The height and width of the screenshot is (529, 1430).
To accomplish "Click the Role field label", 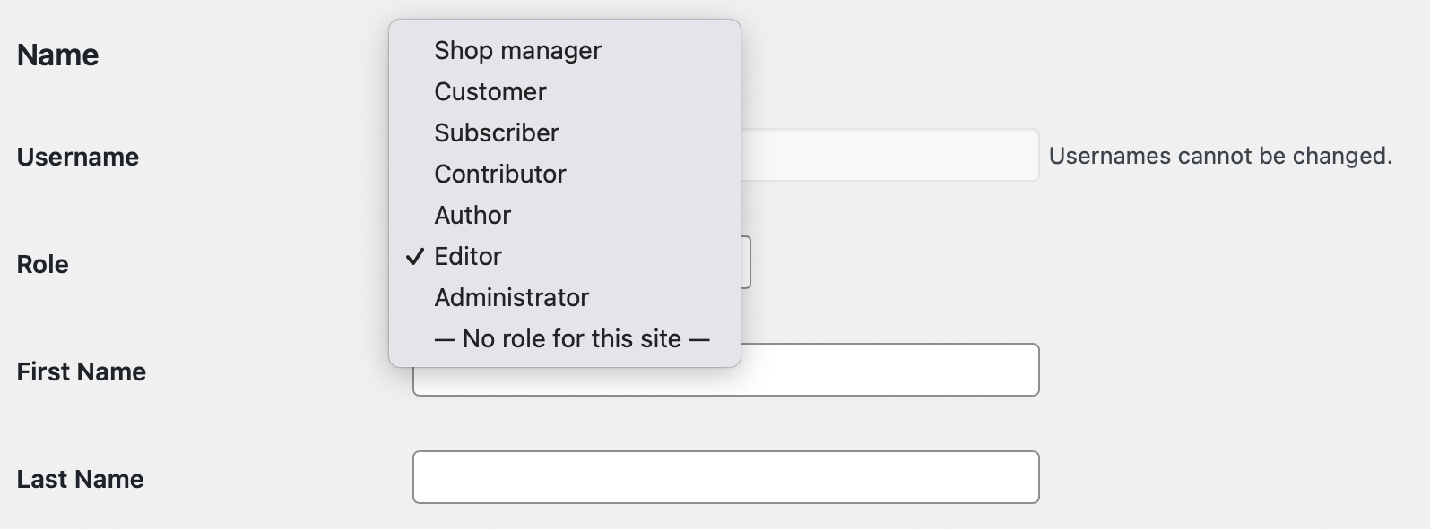I will click(x=42, y=264).
